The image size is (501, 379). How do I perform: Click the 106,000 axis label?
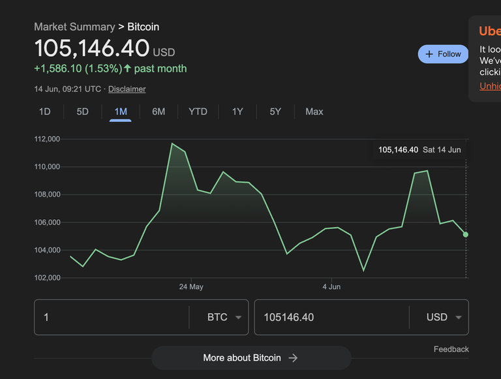(x=47, y=222)
